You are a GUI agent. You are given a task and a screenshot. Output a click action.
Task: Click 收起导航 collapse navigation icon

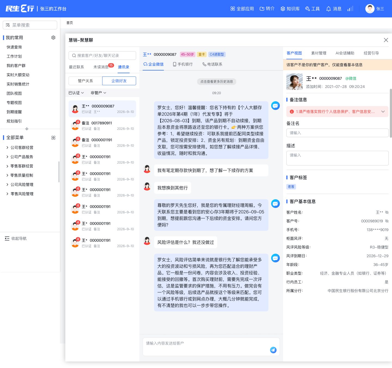(x=7, y=238)
